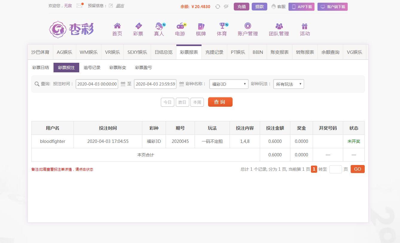Click the orange 查询 search button
Image resolution: width=400 pixels, height=243 pixels.
coord(220,102)
